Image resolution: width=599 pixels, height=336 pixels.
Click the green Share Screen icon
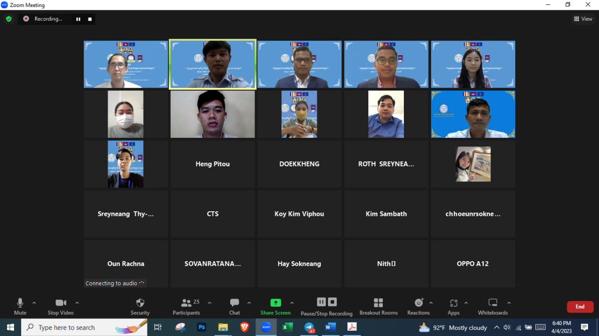point(276,303)
